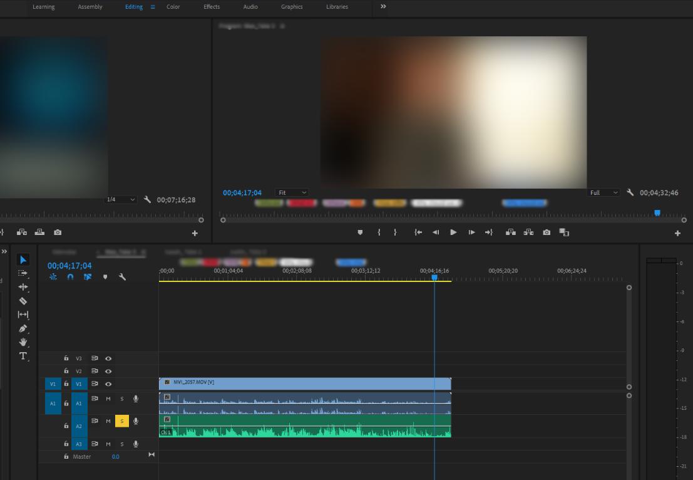This screenshot has height=480, width=693.
Task: Select the Razor tool
Action: (x=23, y=301)
